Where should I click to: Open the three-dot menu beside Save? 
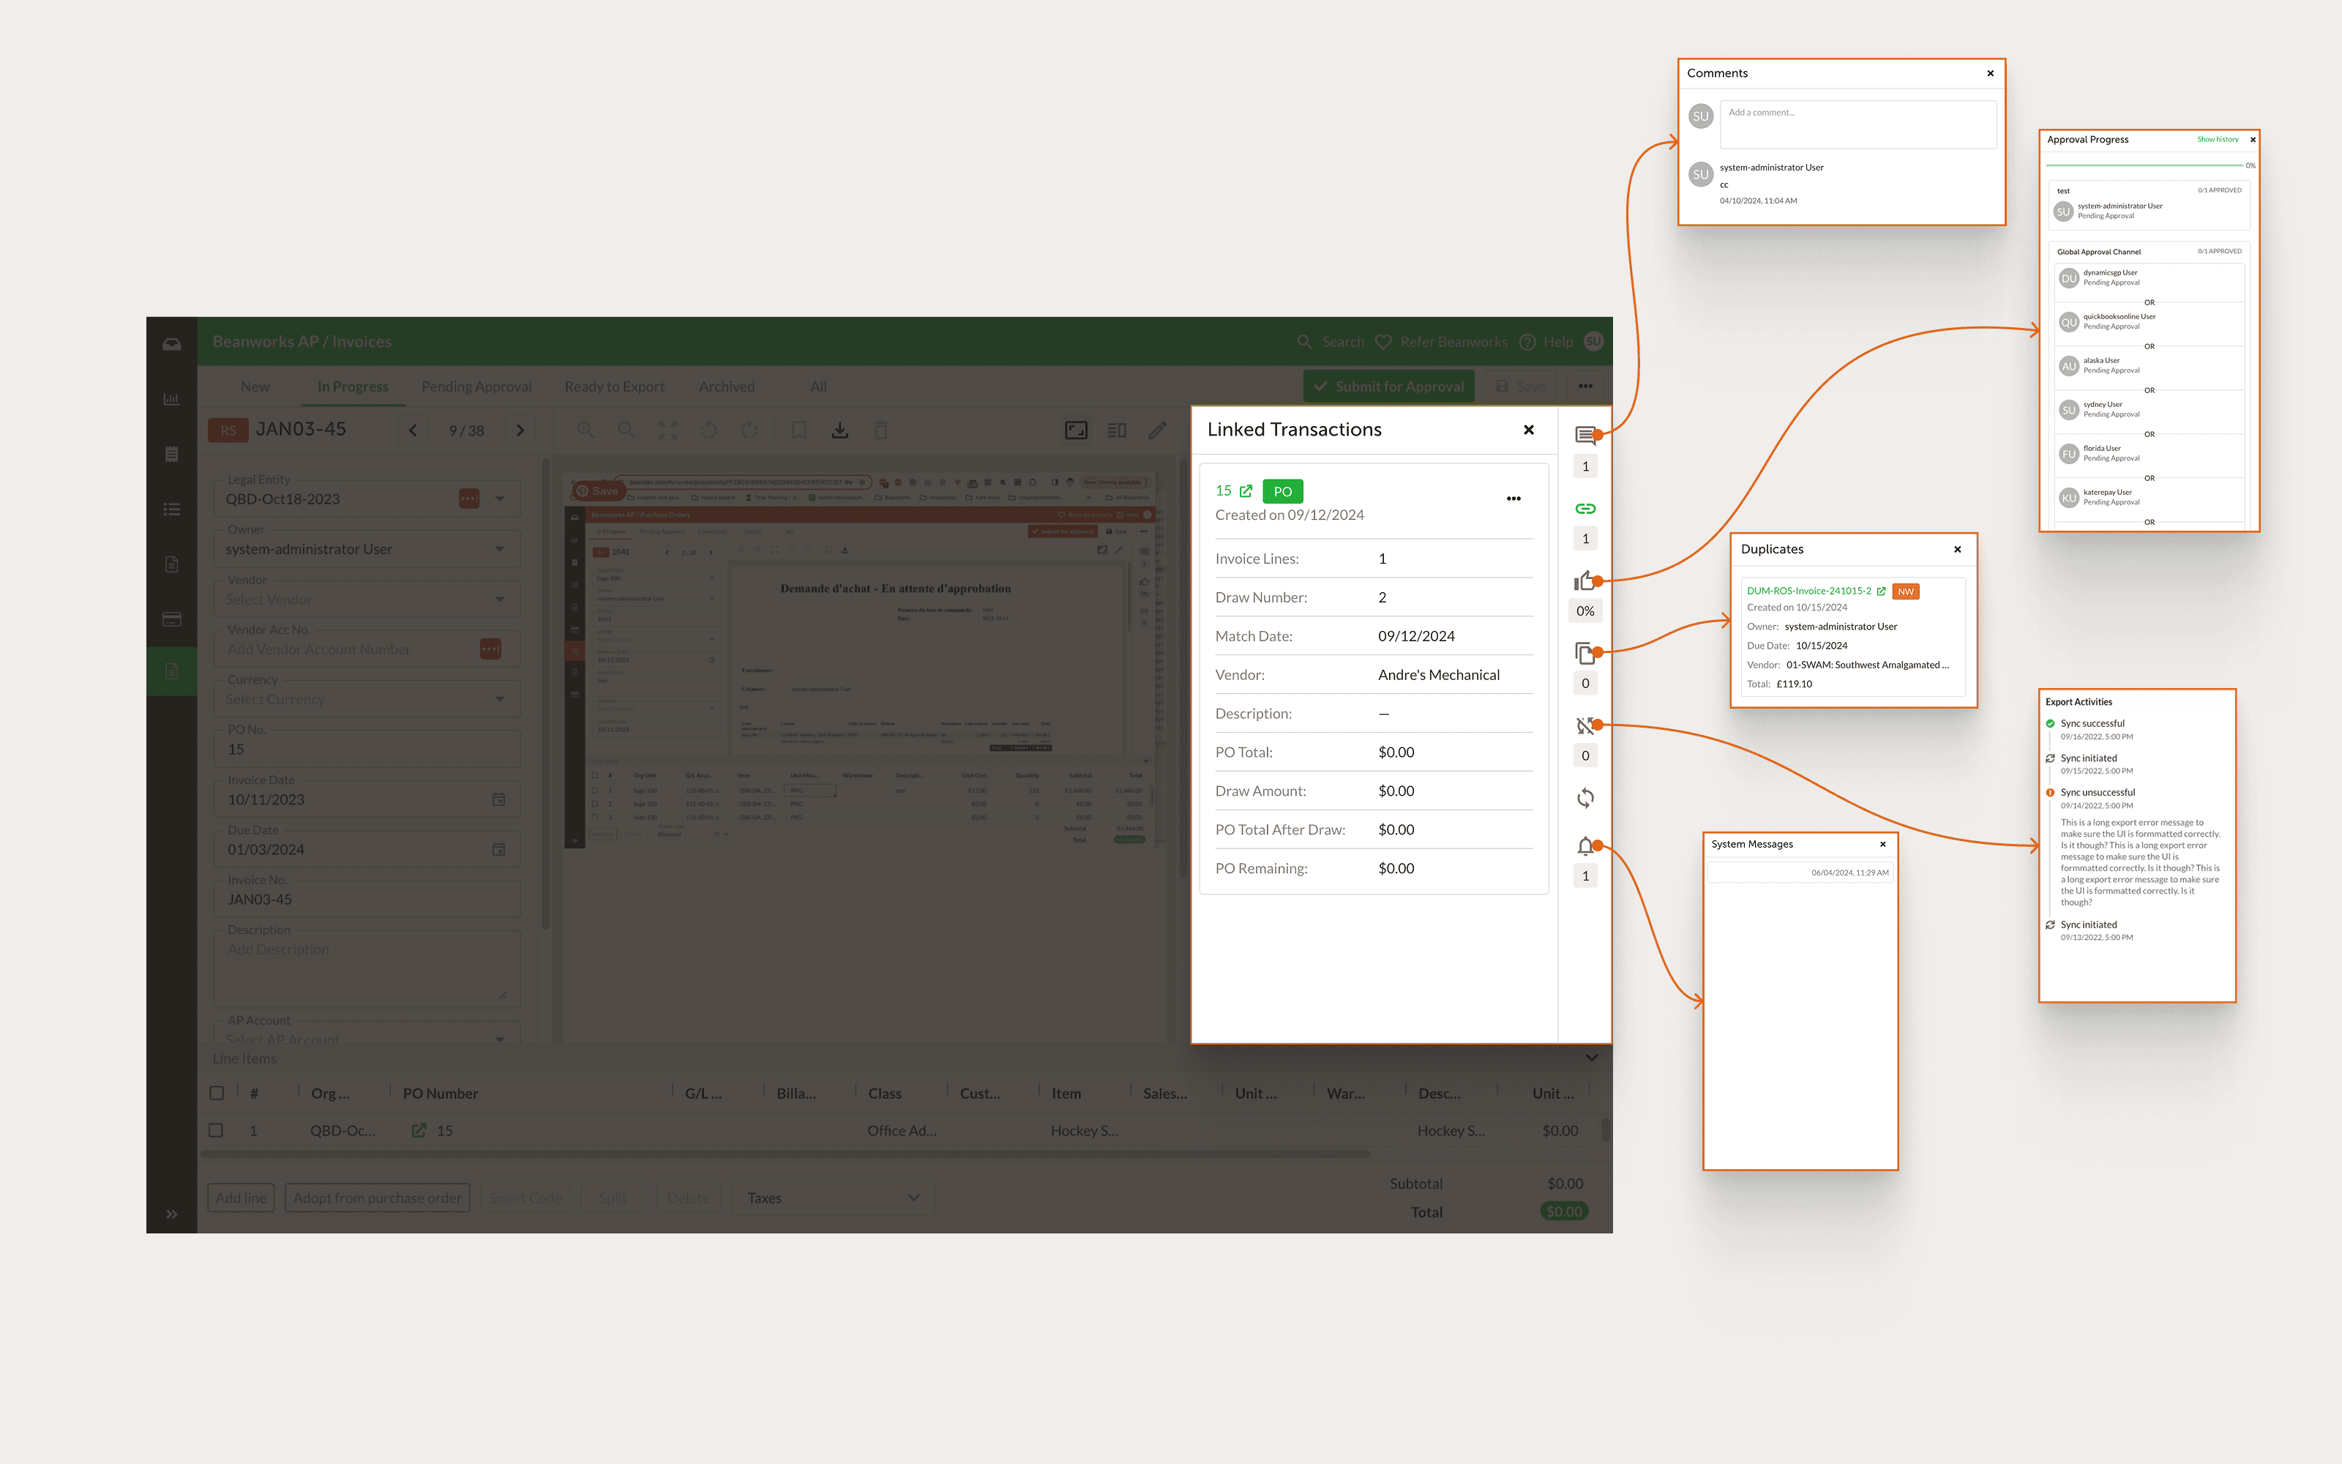(x=1585, y=386)
